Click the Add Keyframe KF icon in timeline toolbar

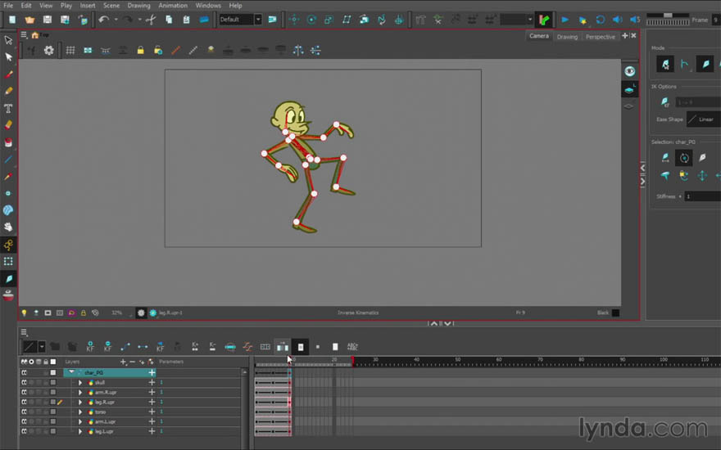(x=90, y=347)
